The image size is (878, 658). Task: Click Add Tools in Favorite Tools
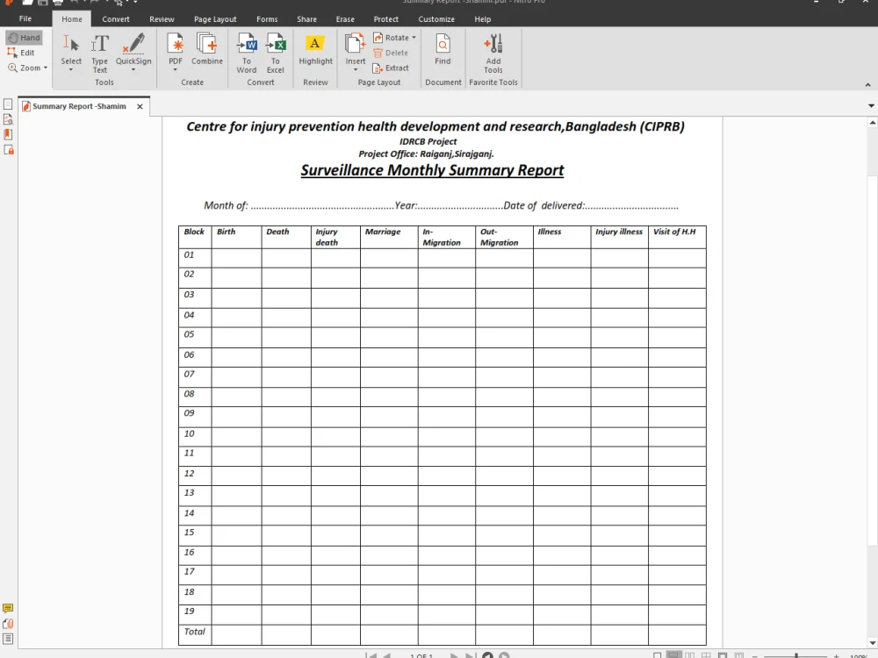click(x=493, y=54)
